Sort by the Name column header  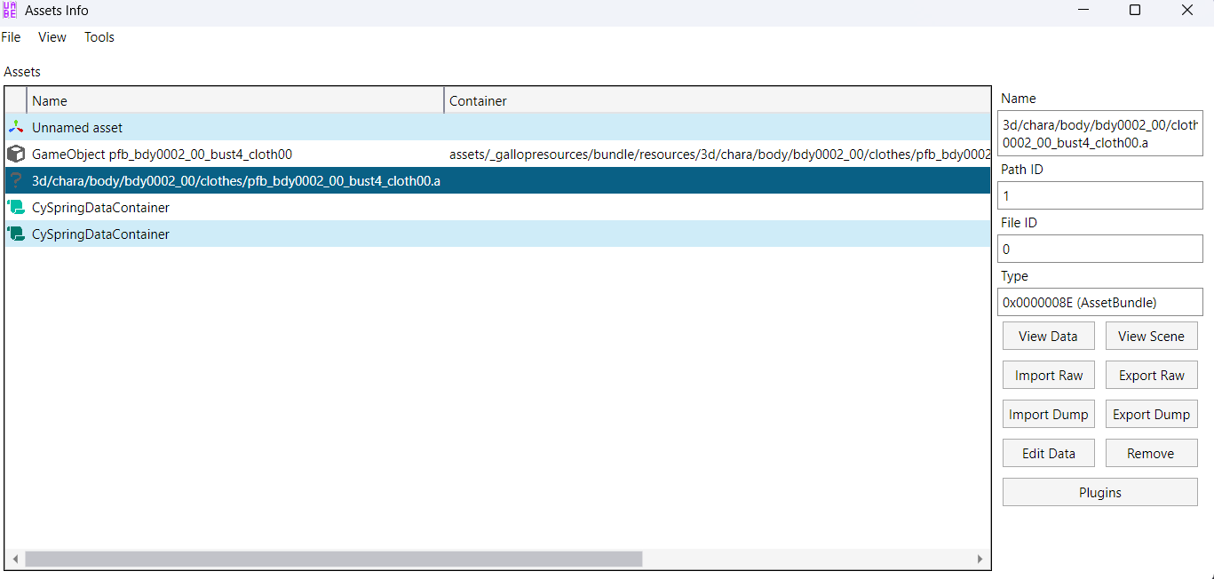[235, 100]
